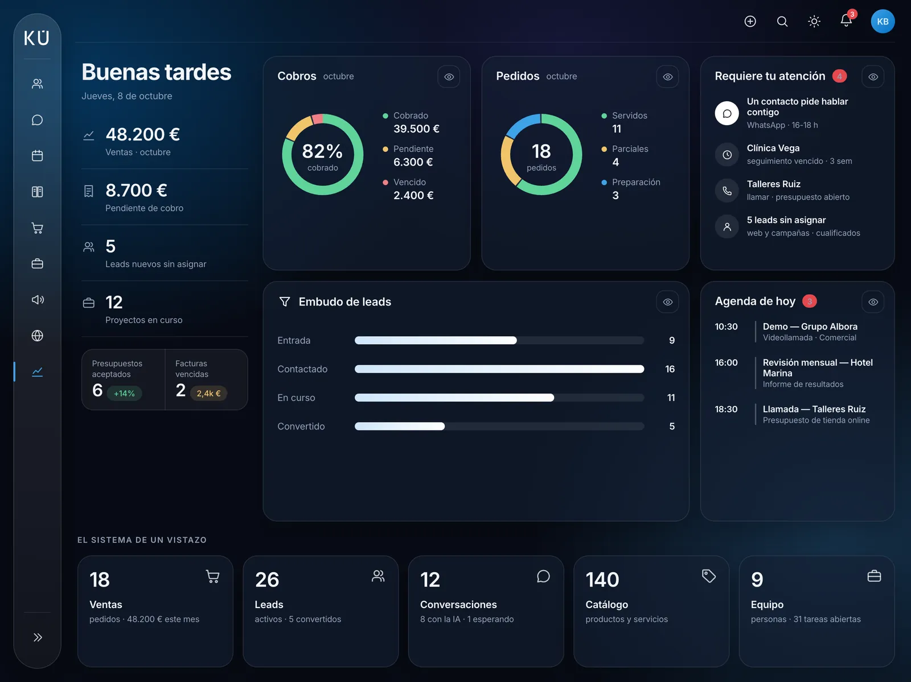Select the analytics chart sidebar icon
The image size is (911, 682).
(x=37, y=372)
